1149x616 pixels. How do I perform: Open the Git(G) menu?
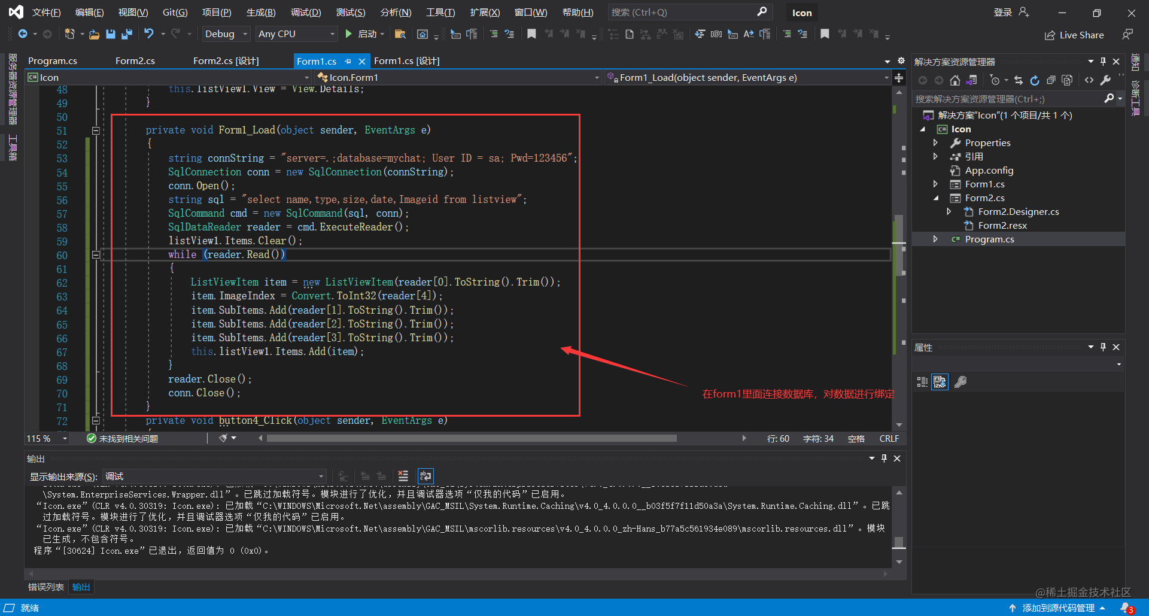click(x=175, y=13)
